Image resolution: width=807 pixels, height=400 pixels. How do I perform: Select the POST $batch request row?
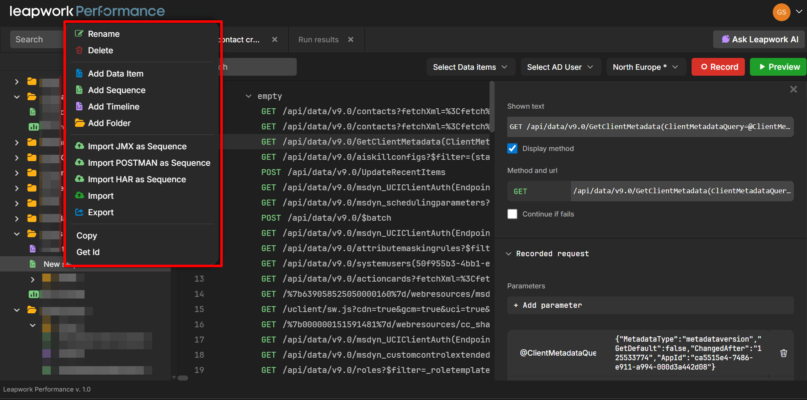(x=326, y=218)
